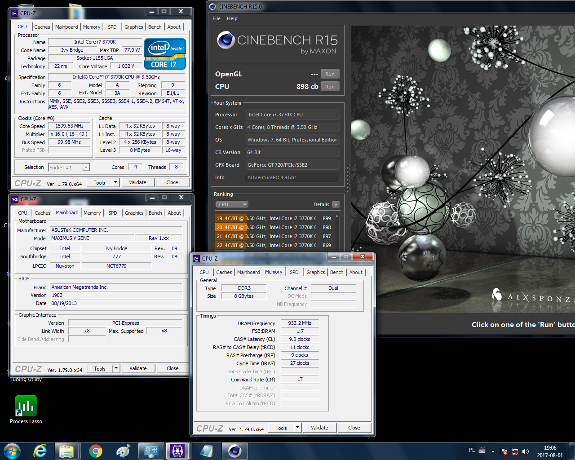Open Tools dropdown arrow in Memory window
The image size is (575, 460).
298,428
